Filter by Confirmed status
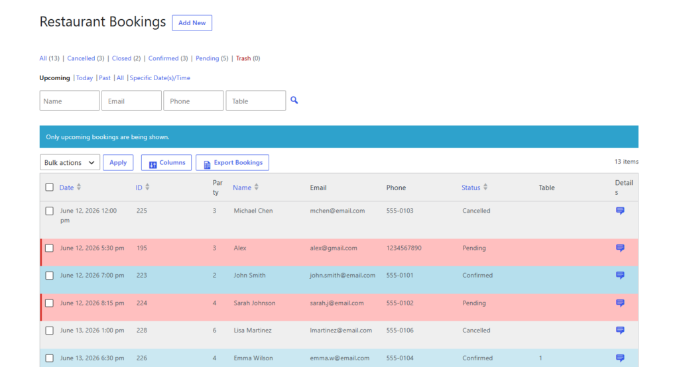Image resolution: width=679 pixels, height=367 pixels. pos(163,58)
